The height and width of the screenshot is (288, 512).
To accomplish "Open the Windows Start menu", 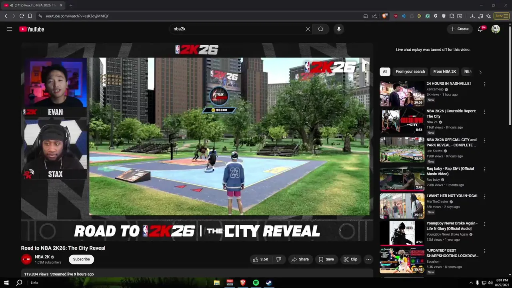I will (x=6, y=282).
